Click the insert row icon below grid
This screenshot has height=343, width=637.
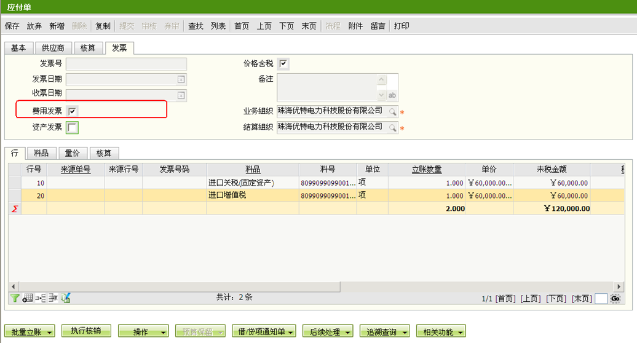click(x=40, y=298)
